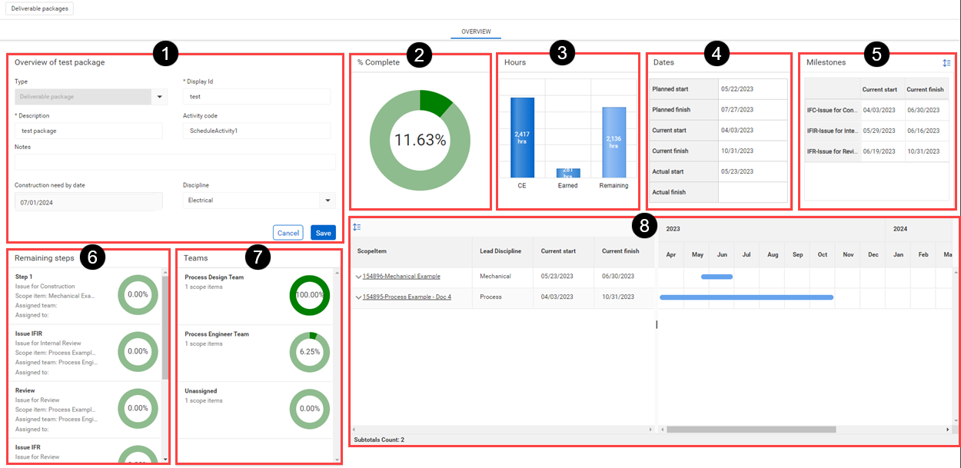Select the Process Design Team item
This screenshot has height=468, width=961.
(x=214, y=277)
